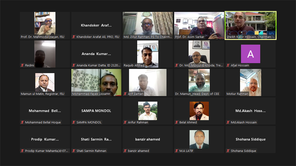Click the muted mic icon next to Belal Ahmed
Screen dimensions: 296x166
(177, 122)
